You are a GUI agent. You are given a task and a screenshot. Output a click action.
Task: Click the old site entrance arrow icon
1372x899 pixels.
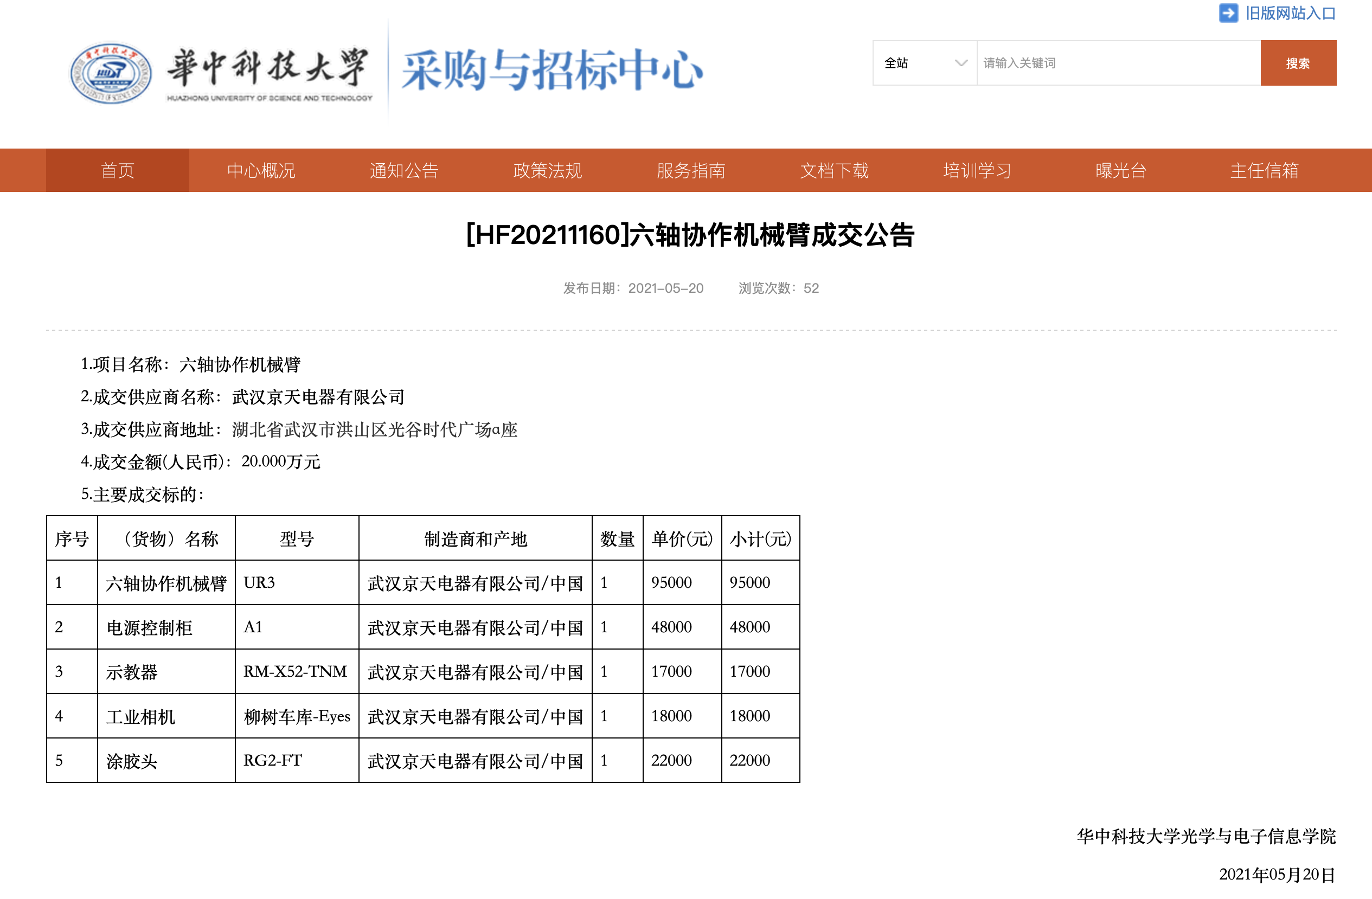tap(1228, 12)
